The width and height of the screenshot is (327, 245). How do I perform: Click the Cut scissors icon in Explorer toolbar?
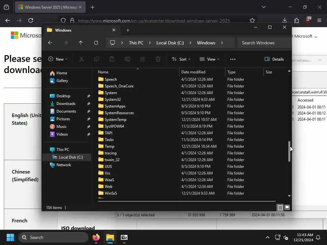click(81, 59)
